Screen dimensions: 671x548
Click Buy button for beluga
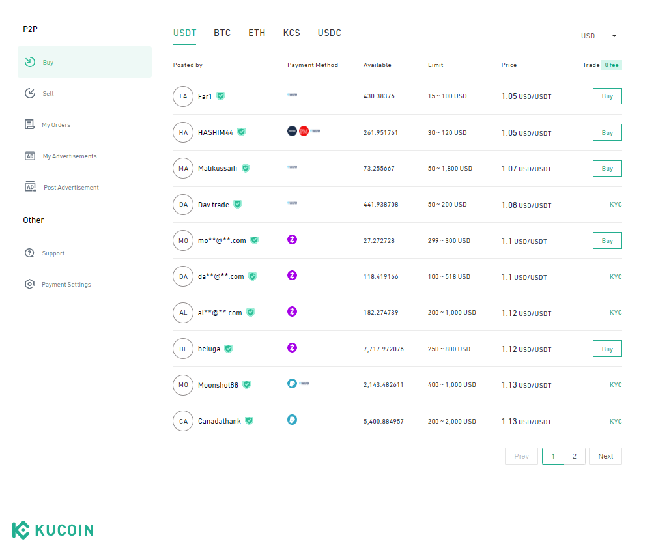[607, 349]
